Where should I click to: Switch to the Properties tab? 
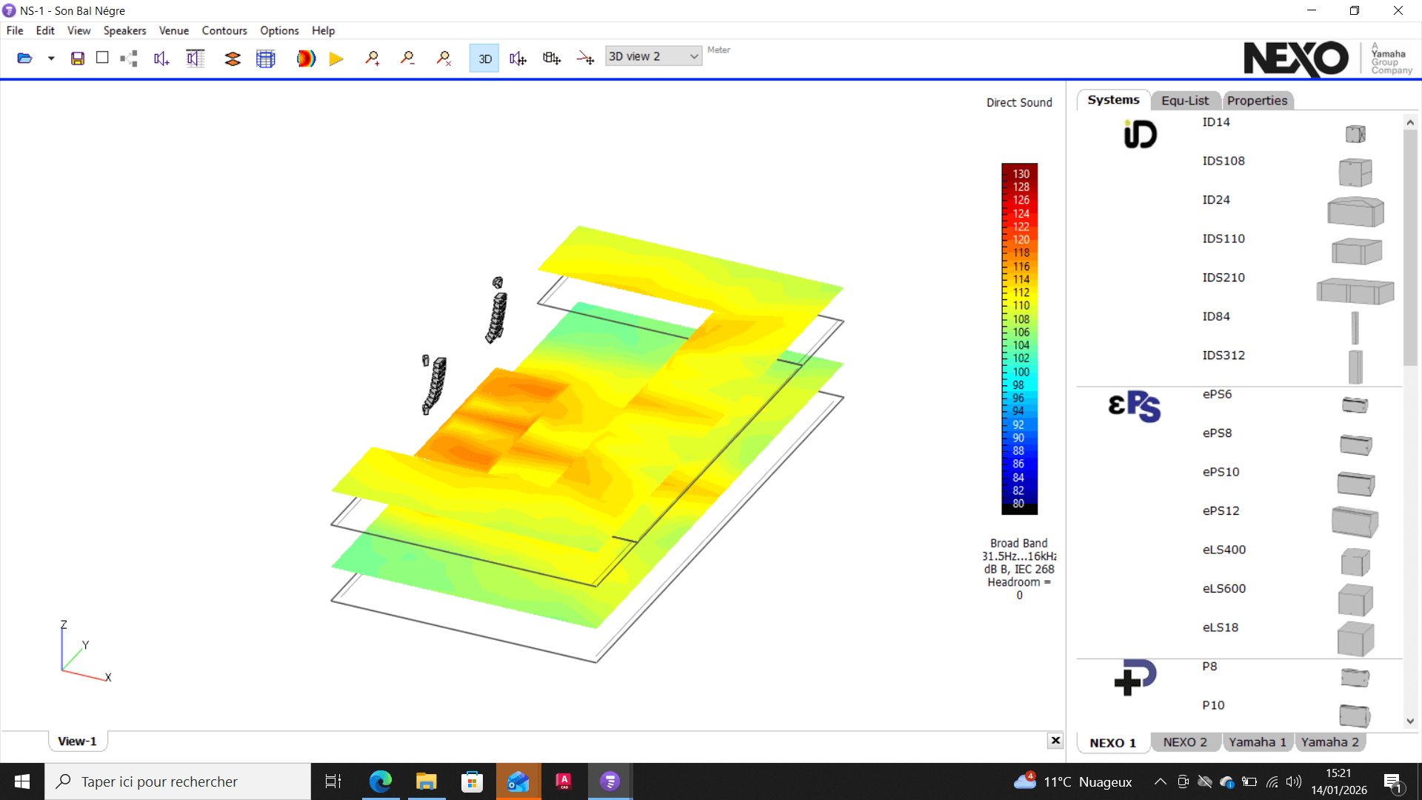pyautogui.click(x=1257, y=101)
